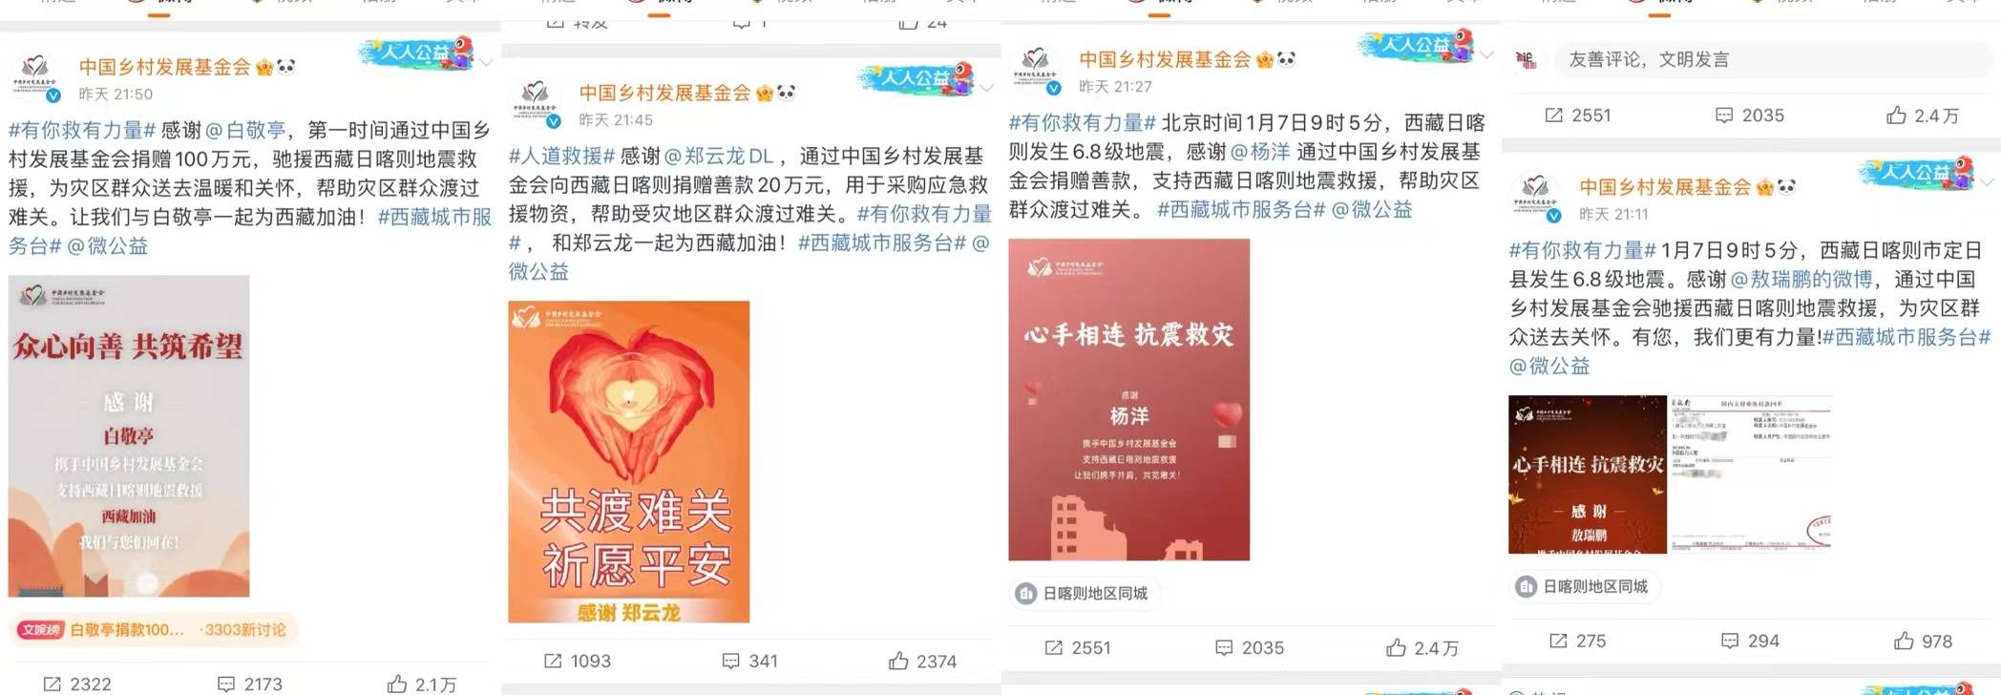Screen dimensions: 2001x695
Task: Repost the 郑云龙 donation post
Action: 577,661
